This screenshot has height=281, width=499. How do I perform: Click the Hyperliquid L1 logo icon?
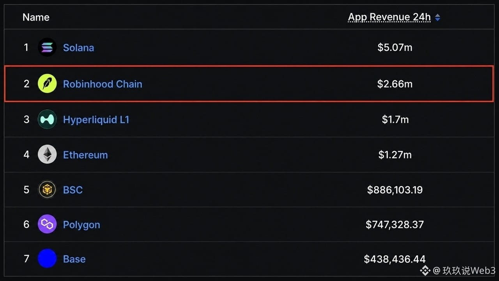pos(47,119)
